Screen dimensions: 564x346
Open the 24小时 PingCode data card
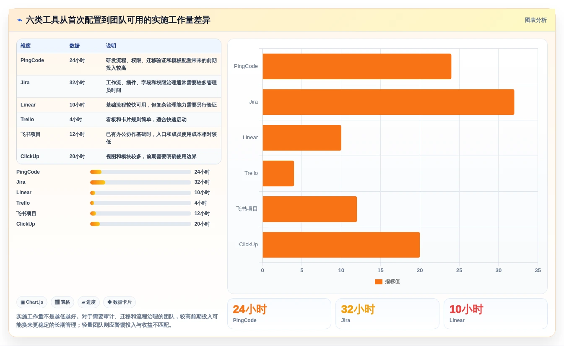(279, 314)
